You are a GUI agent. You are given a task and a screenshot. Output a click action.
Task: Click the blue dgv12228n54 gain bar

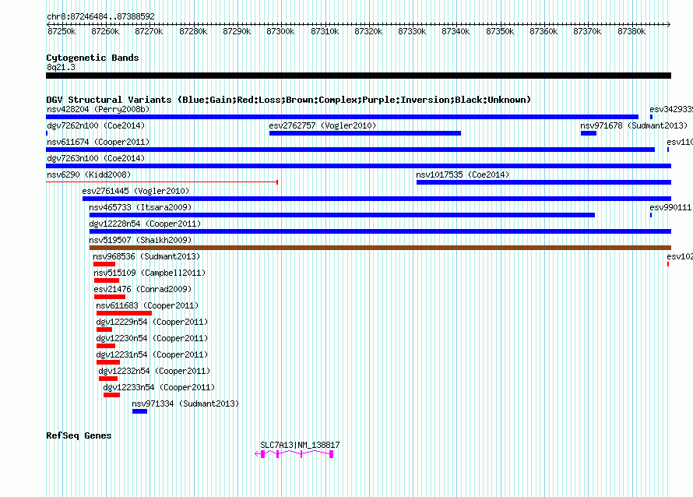tap(380, 231)
